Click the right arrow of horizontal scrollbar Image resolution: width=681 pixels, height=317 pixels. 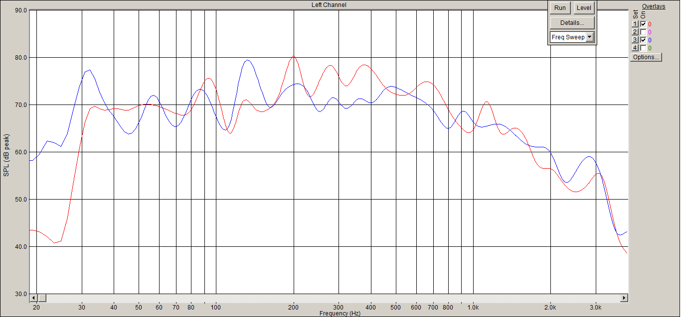click(624, 298)
